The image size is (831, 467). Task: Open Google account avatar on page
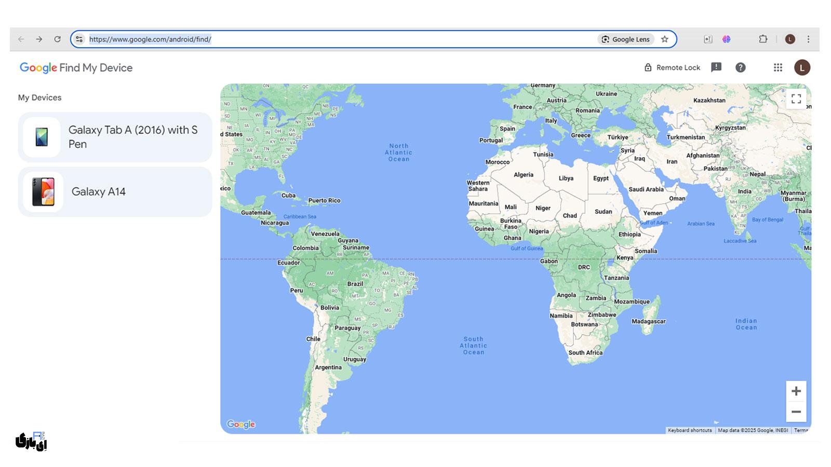tap(802, 67)
